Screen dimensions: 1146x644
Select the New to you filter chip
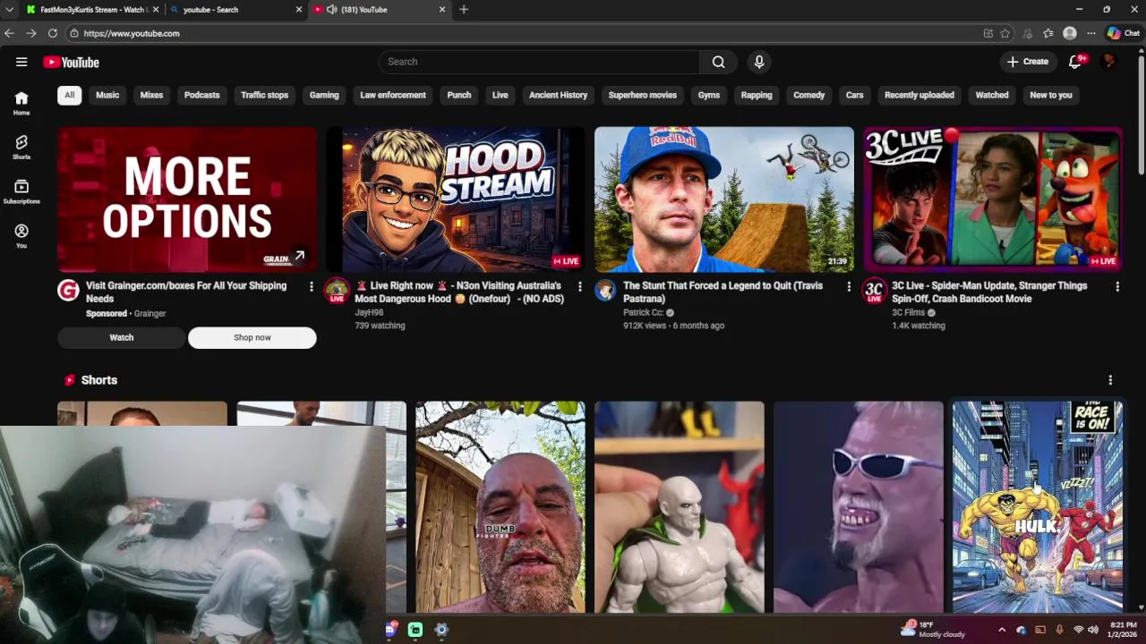1051,95
